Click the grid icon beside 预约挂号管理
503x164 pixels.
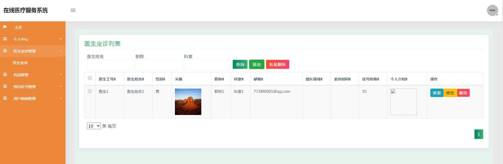[x=5, y=86]
